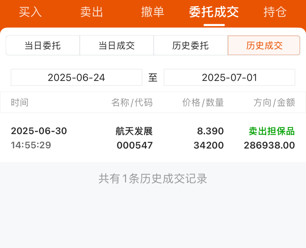The height and width of the screenshot is (248, 306).
Task: Open the 撤单 tab
Action: pos(153,12)
